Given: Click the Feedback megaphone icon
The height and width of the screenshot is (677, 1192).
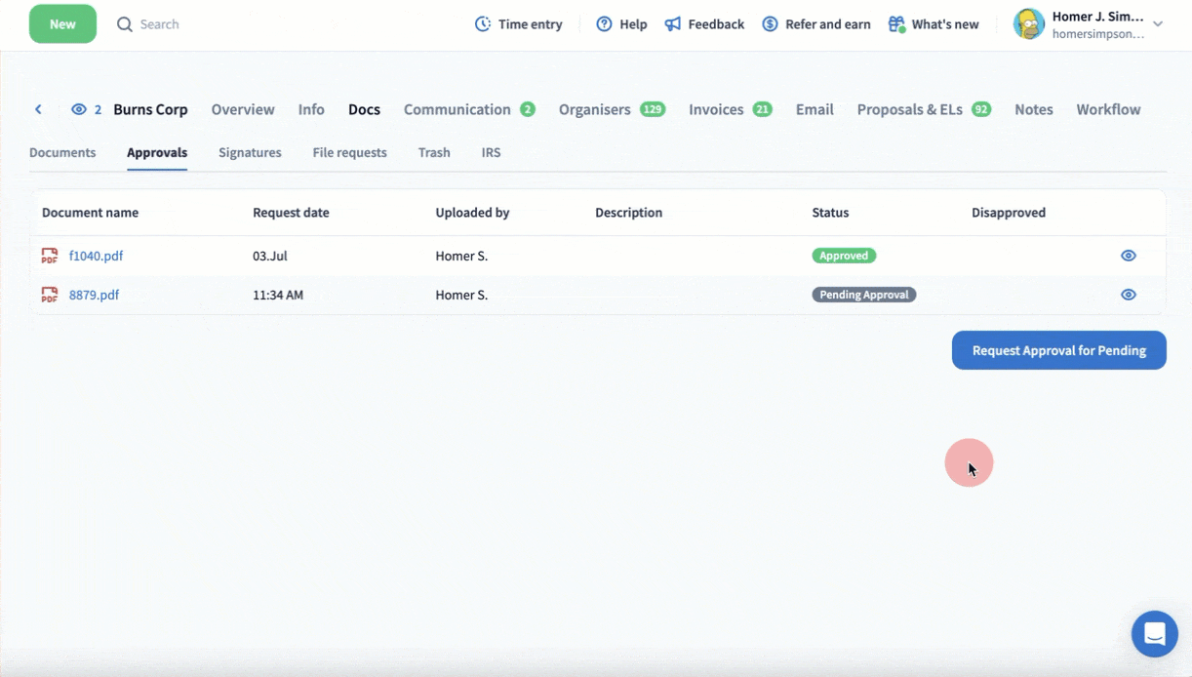Looking at the screenshot, I should pos(673,24).
